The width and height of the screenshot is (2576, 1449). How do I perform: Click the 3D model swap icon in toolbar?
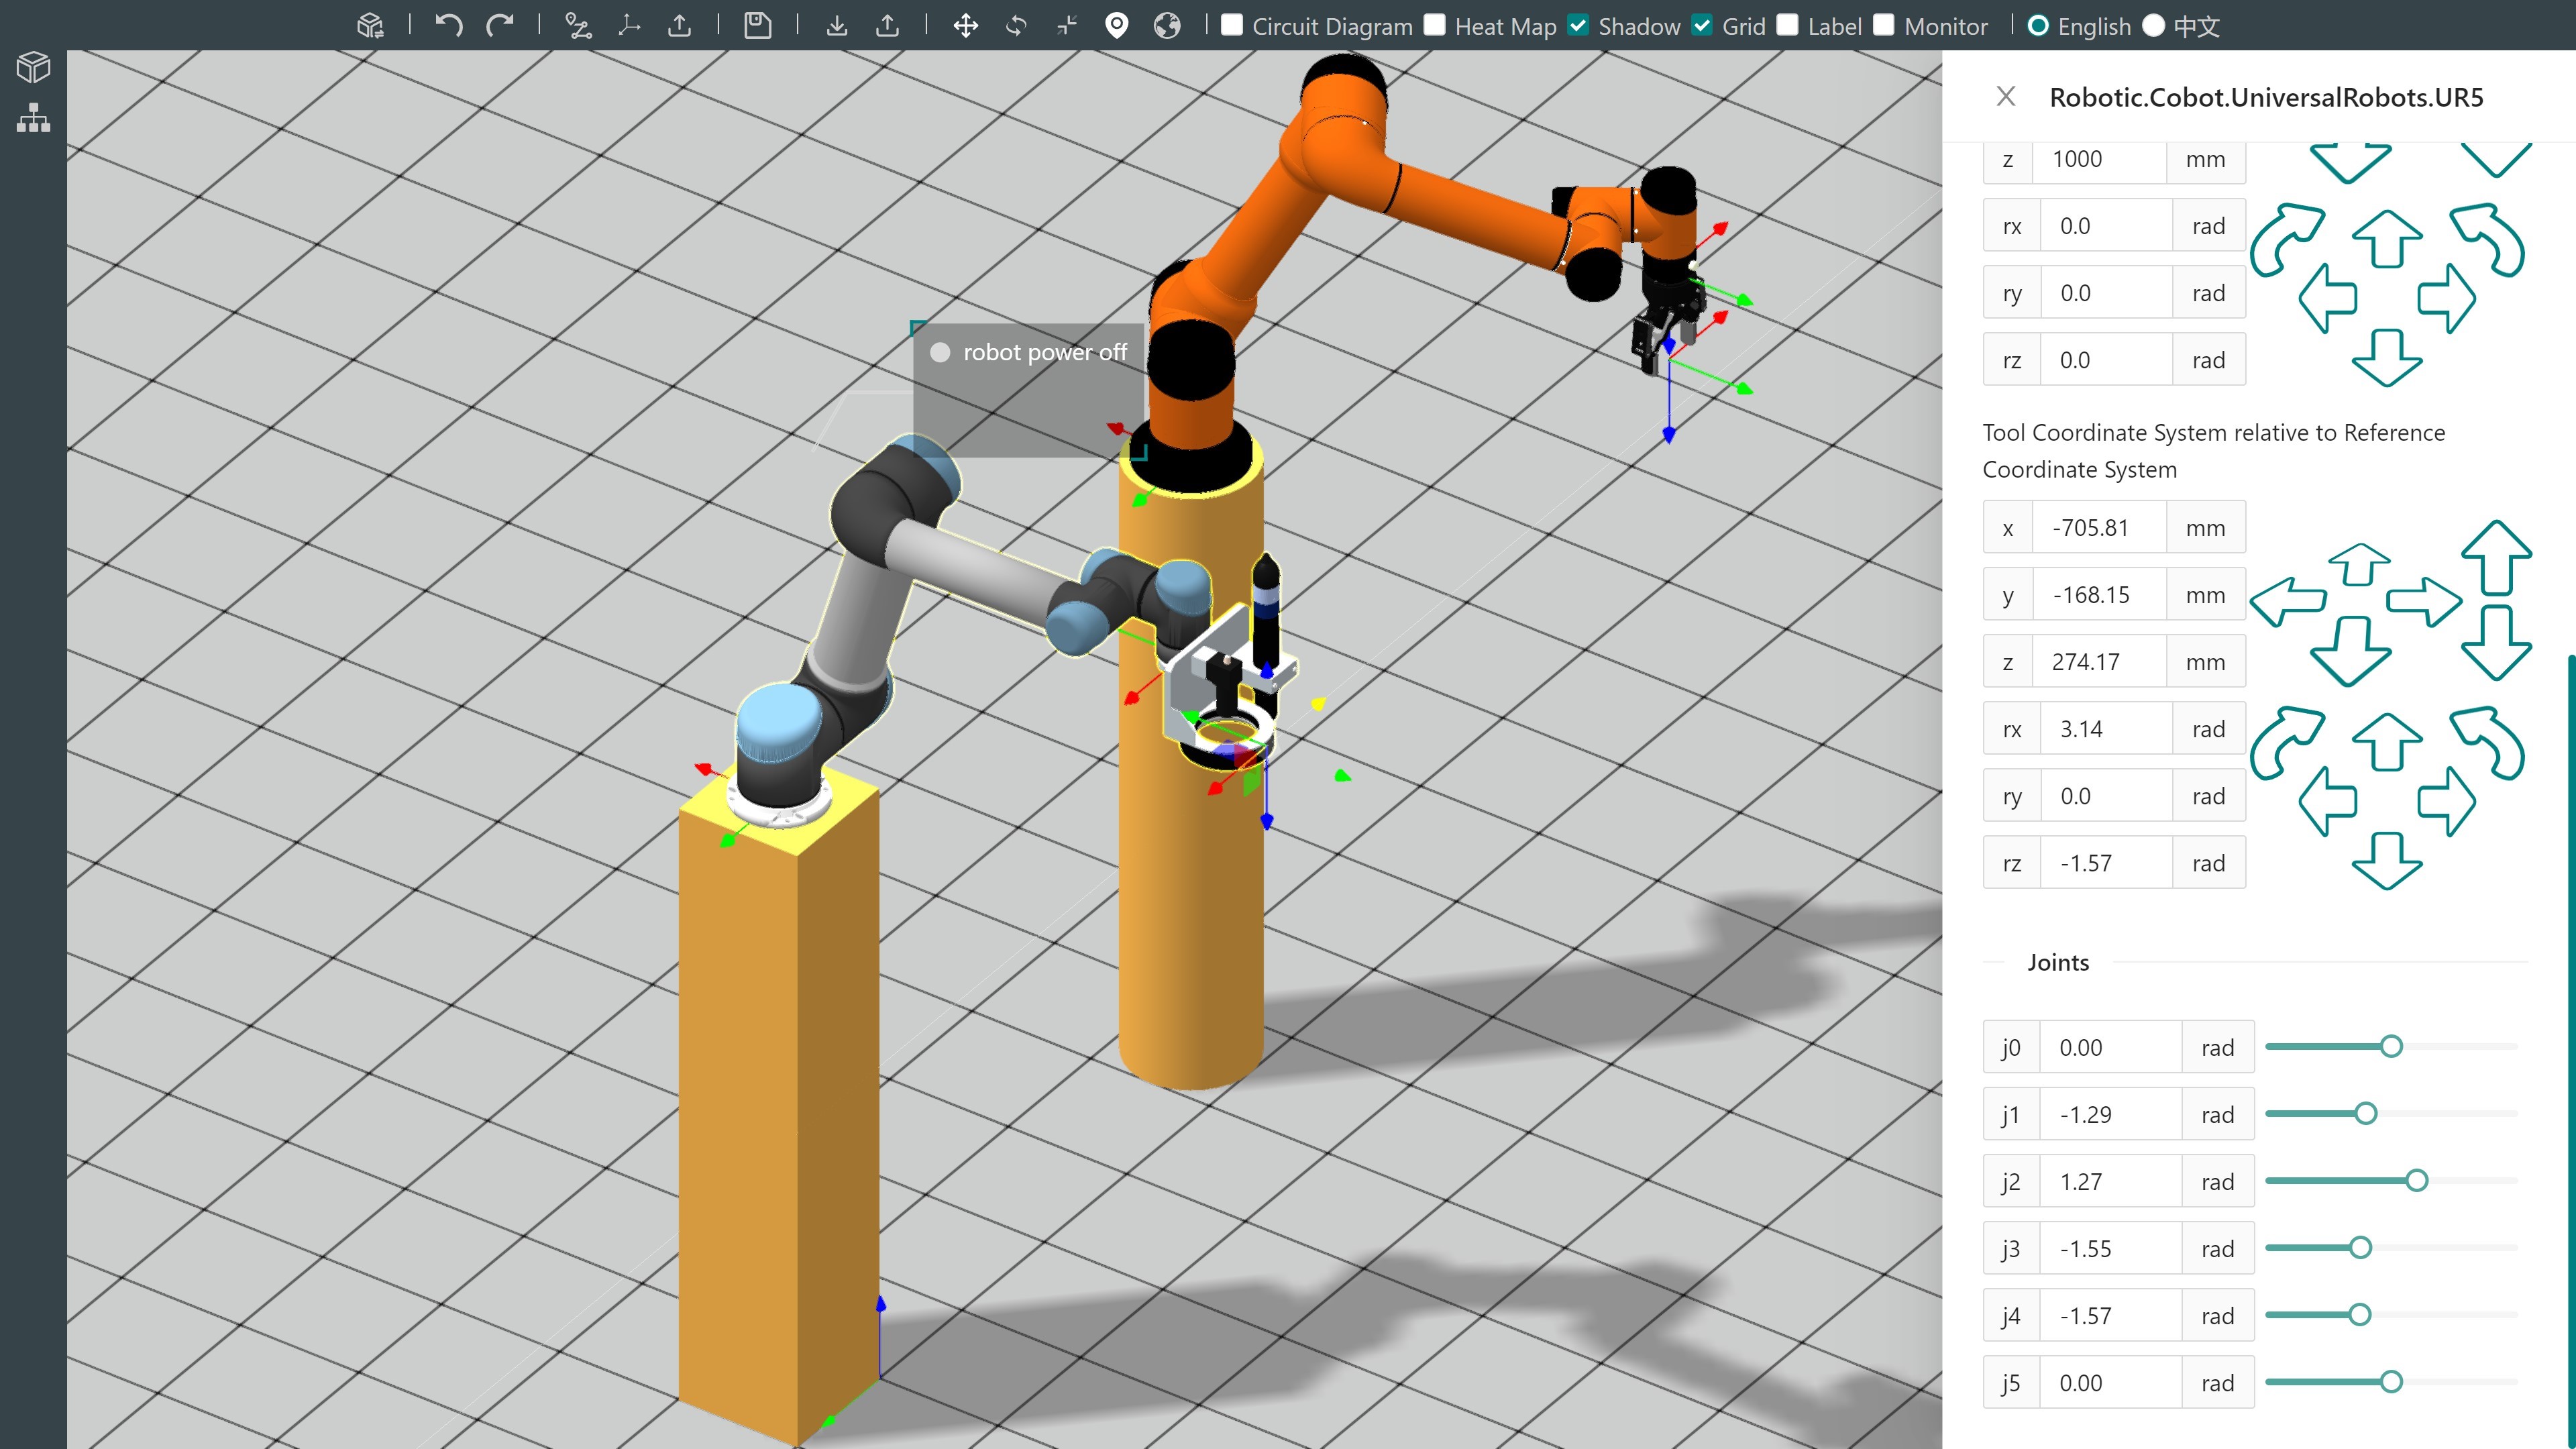[370, 25]
